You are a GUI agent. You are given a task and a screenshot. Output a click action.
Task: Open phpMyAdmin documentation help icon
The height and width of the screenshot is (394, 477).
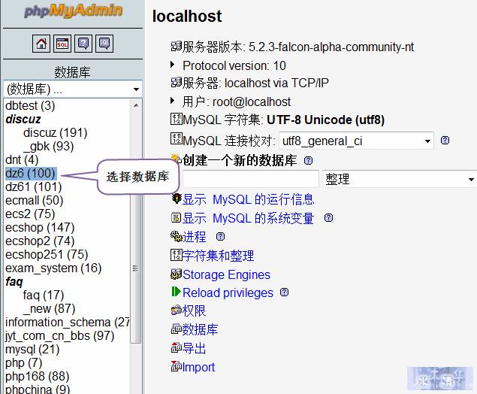(x=83, y=44)
